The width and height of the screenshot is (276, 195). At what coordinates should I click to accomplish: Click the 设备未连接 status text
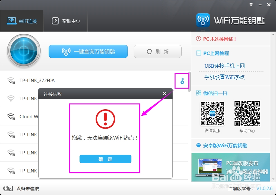pyautogui.click(x=28, y=189)
